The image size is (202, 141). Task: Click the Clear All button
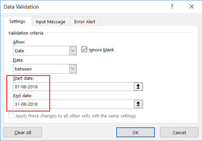(x=23, y=132)
